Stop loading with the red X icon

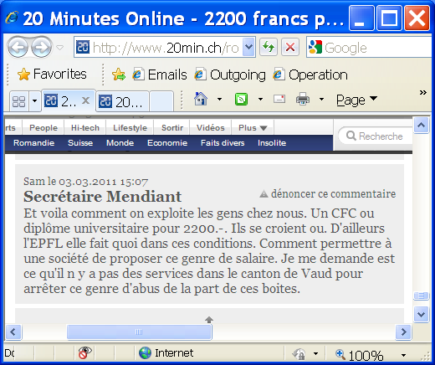coord(290,47)
